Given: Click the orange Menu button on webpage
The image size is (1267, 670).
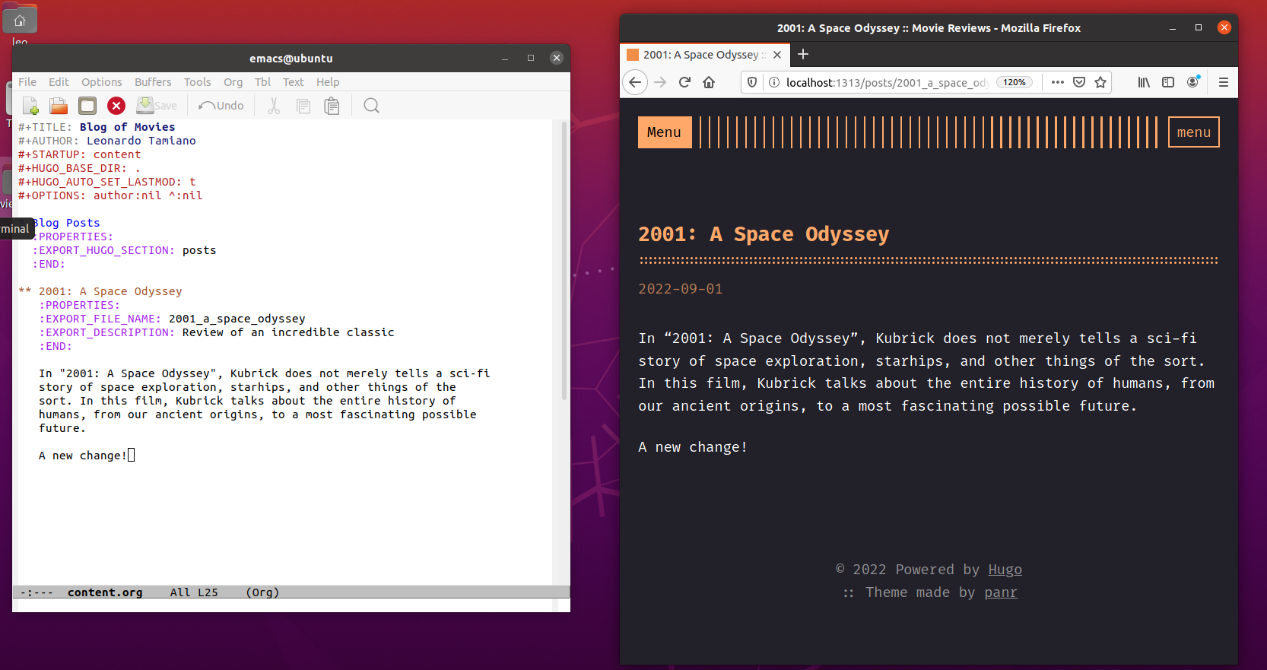Looking at the screenshot, I should [x=664, y=132].
